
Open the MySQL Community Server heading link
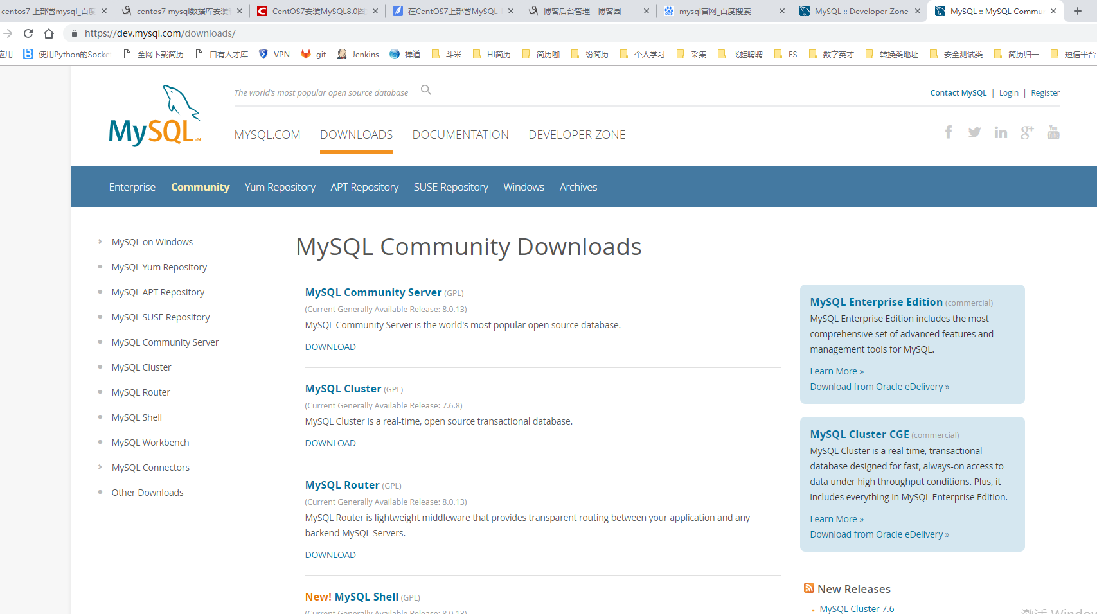[x=373, y=292]
